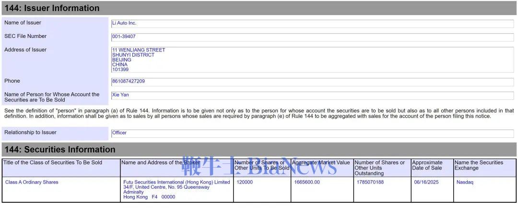Select 'Number of Shares or Other Units Outstanding' header
This screenshot has width=518, height=208.
tap(380, 168)
